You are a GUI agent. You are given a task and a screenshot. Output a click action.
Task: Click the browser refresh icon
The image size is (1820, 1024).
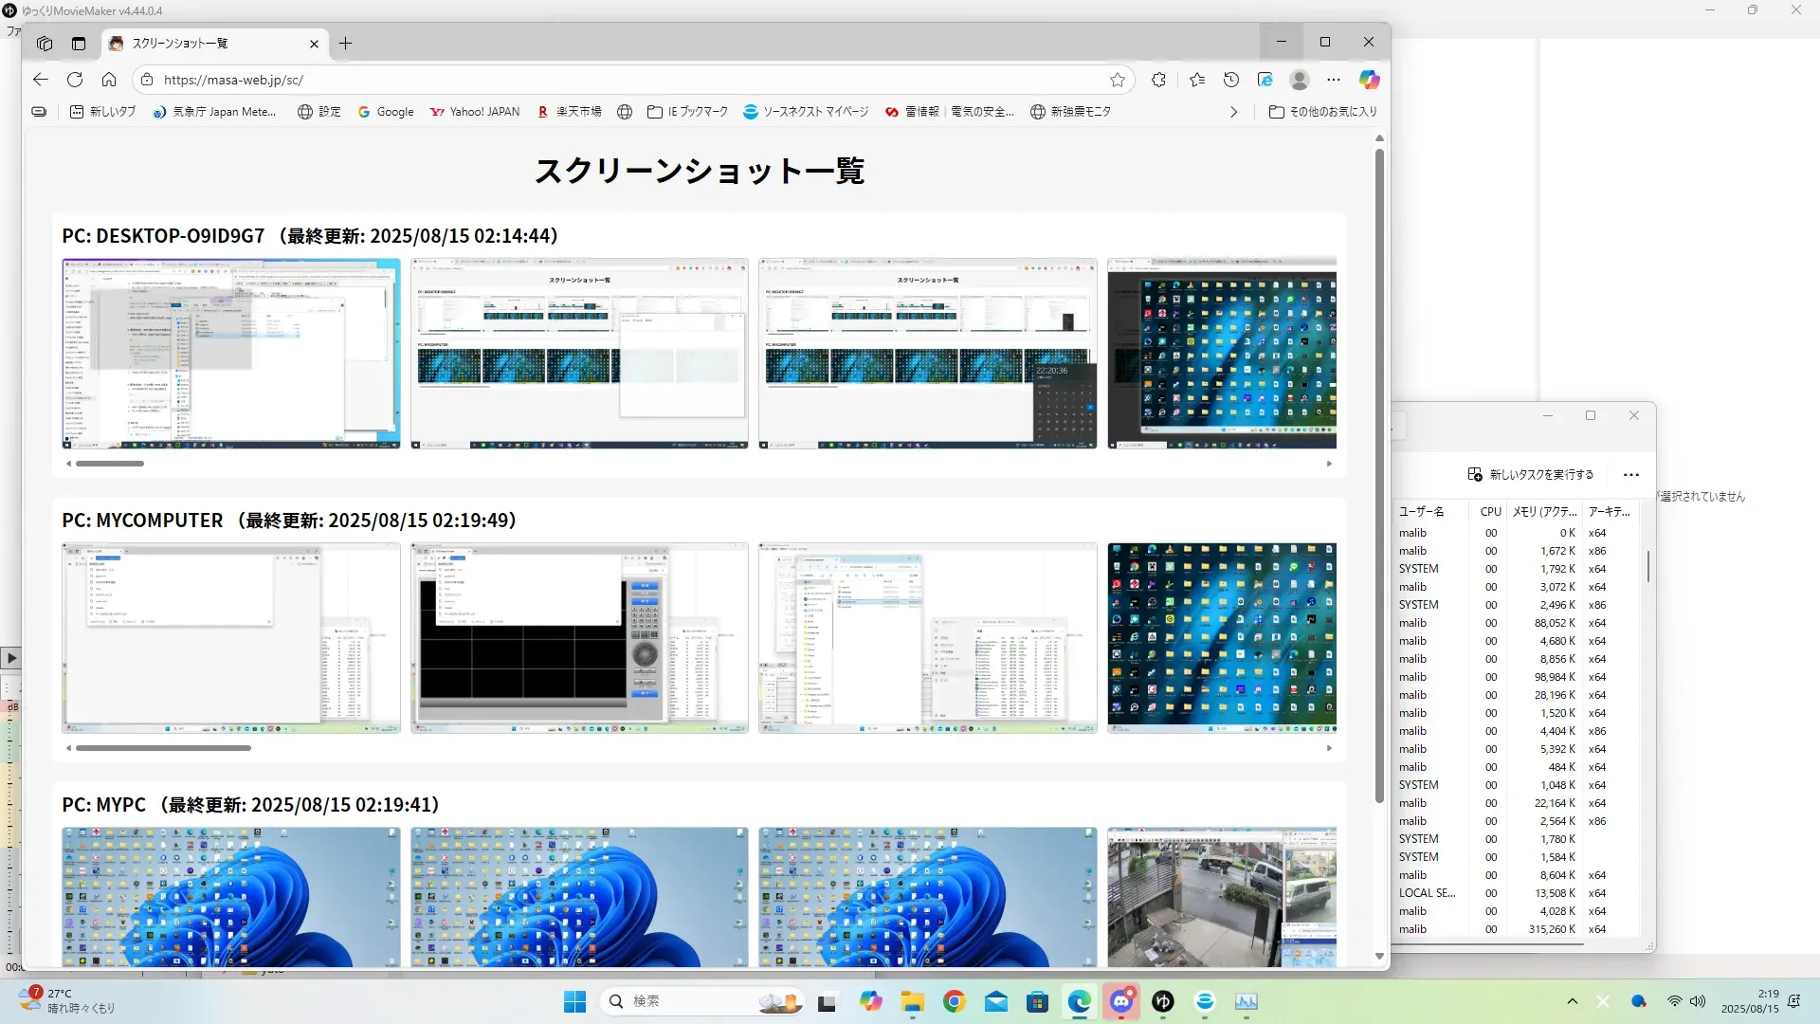pos(75,80)
